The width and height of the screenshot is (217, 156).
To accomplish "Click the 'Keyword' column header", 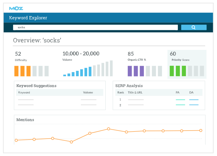I will (x=24, y=93).
